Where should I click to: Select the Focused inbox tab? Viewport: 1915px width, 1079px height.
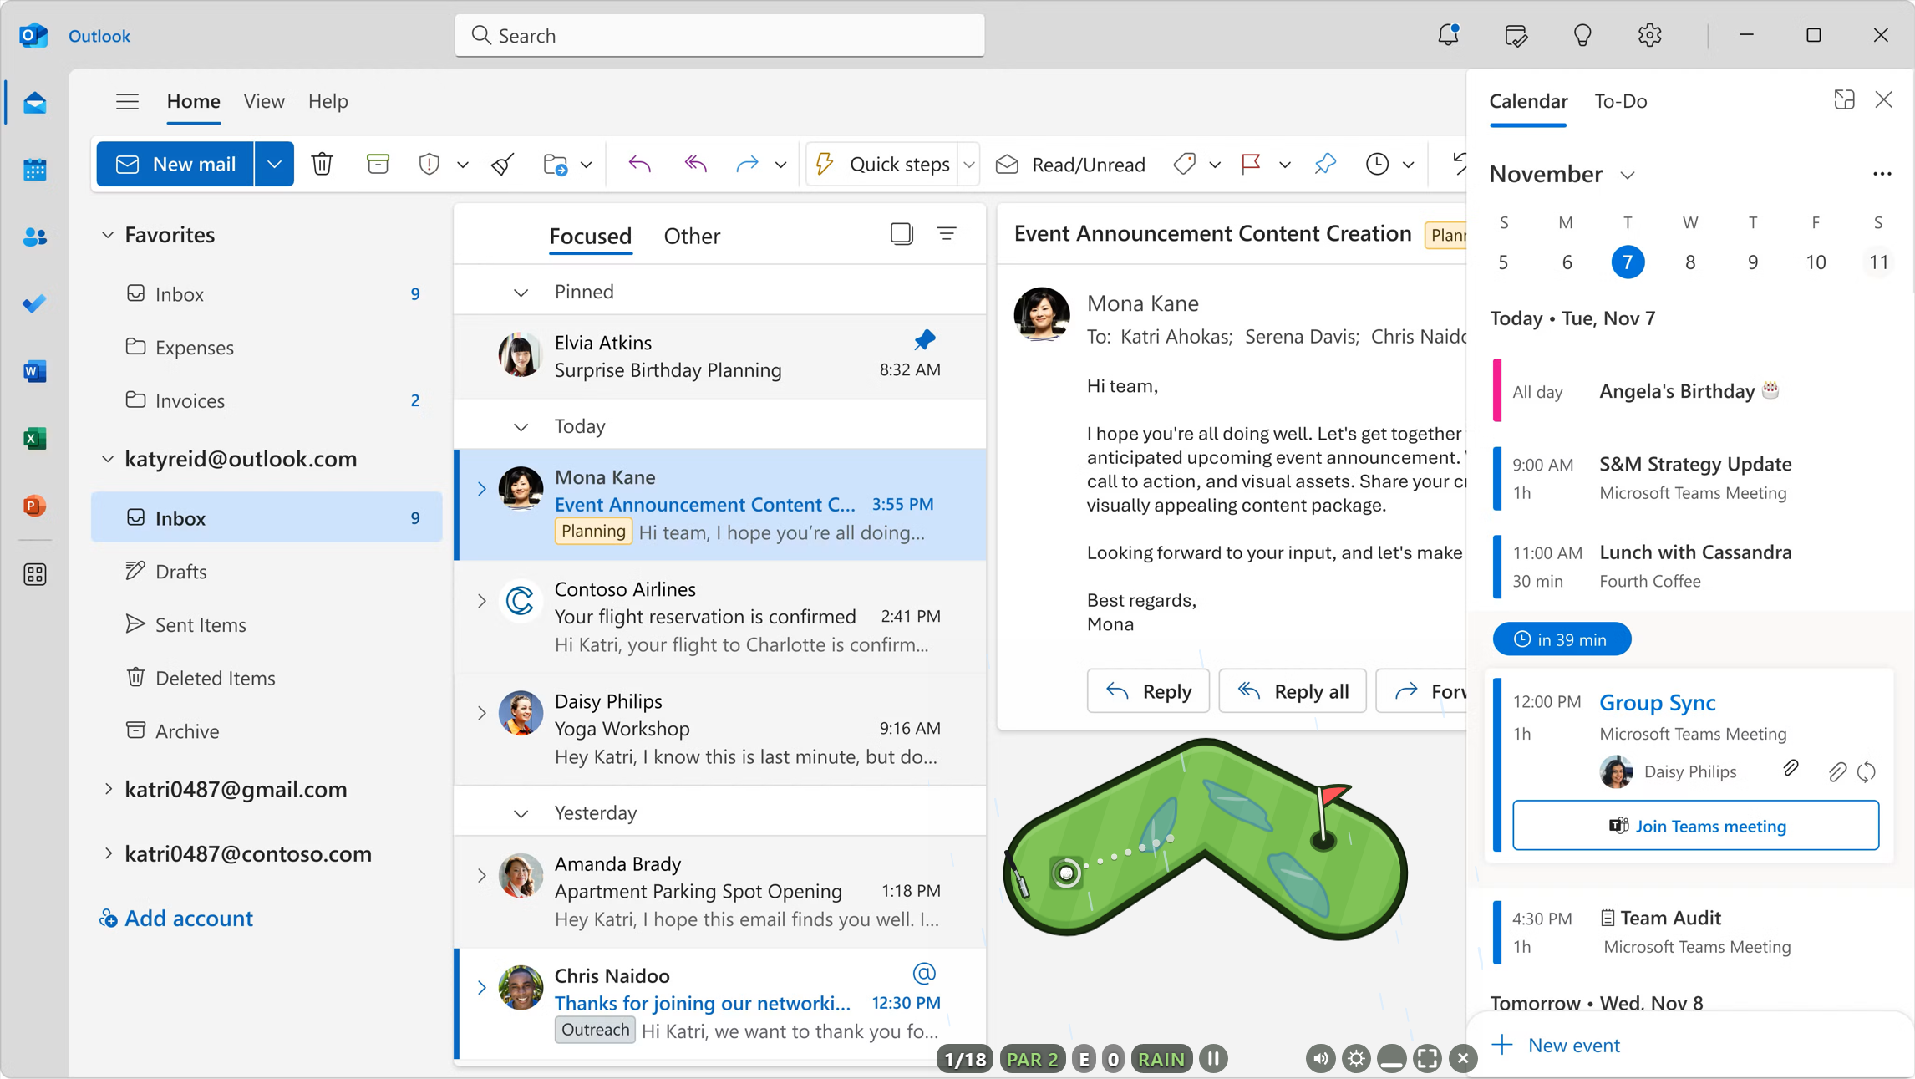point(590,236)
